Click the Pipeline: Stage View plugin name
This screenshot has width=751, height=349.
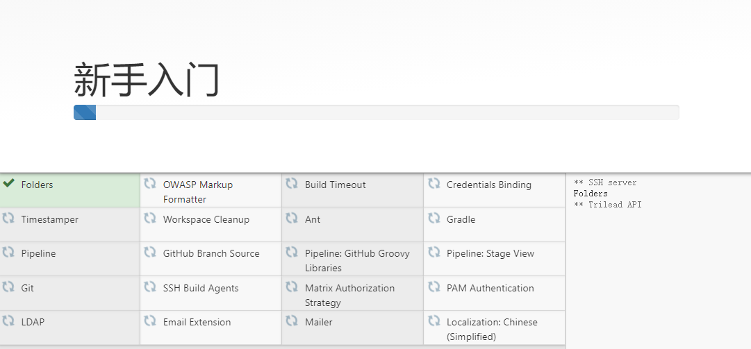[490, 253]
